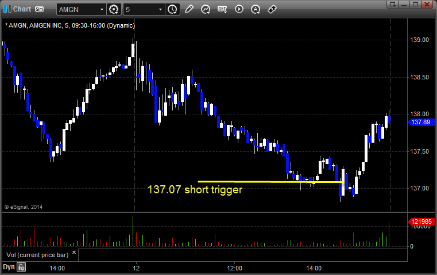This screenshot has width=437, height=275.
Task: Click the '12' date label on time axis
Action: [136, 268]
